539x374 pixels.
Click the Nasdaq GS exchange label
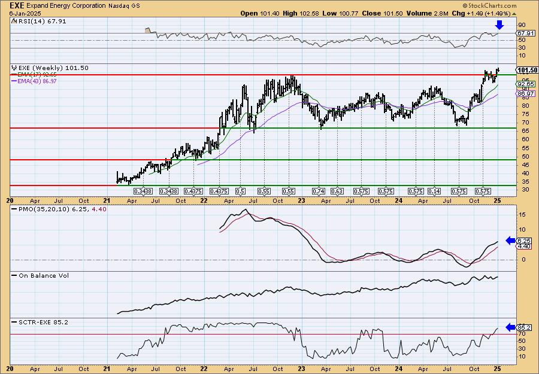[124, 6]
